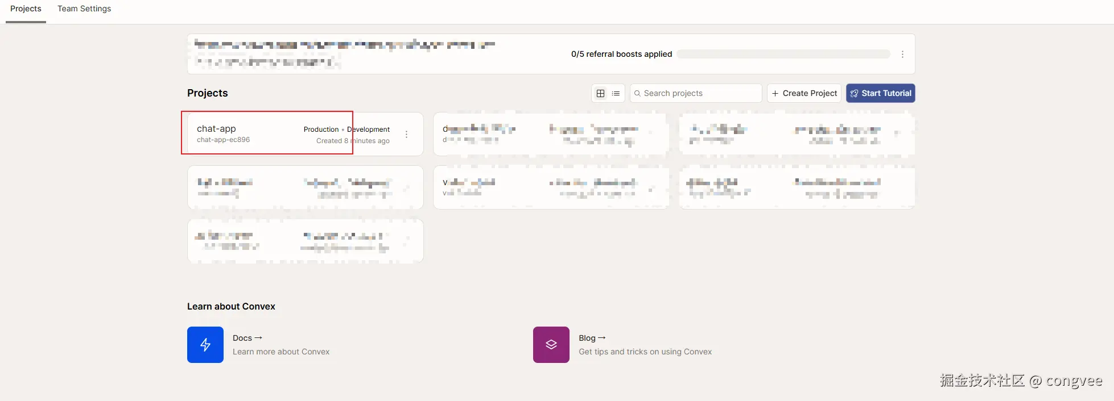
Task: Open the Blog link
Action: coord(592,338)
